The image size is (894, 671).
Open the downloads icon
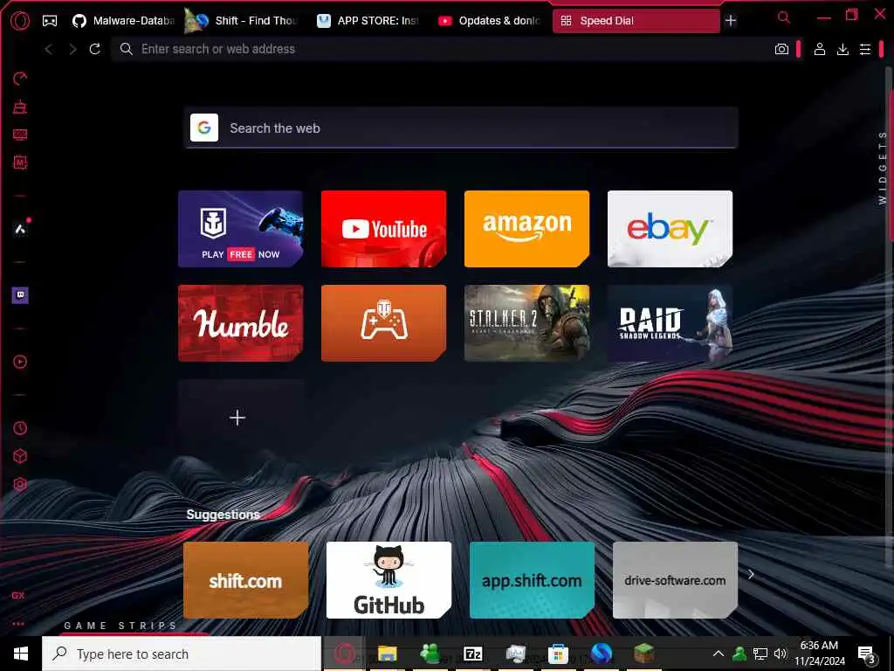coord(842,49)
